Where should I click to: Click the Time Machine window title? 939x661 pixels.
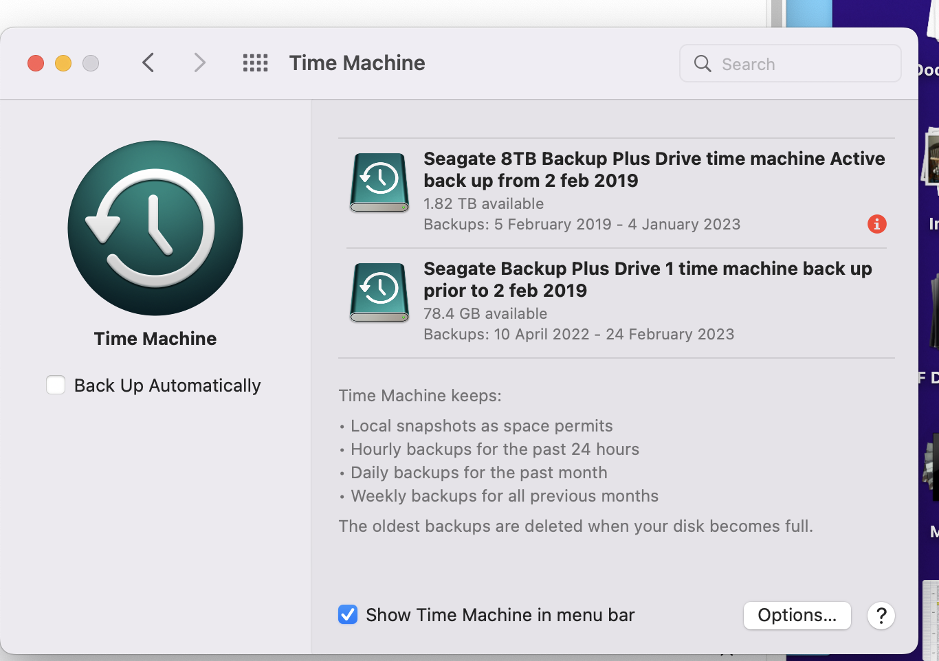pos(357,63)
